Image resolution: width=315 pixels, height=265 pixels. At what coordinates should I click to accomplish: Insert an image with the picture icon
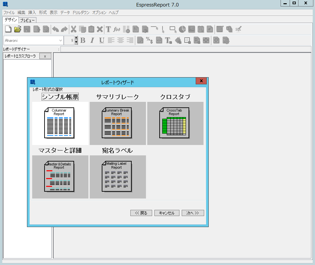coord(191,29)
